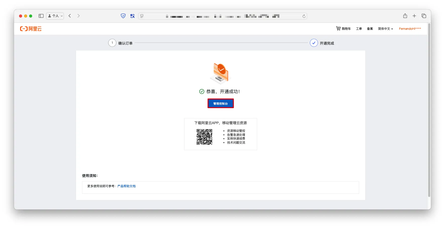This screenshot has height=228, width=445.
Task: Open the 产品帮助文档 link
Action: 126,186
